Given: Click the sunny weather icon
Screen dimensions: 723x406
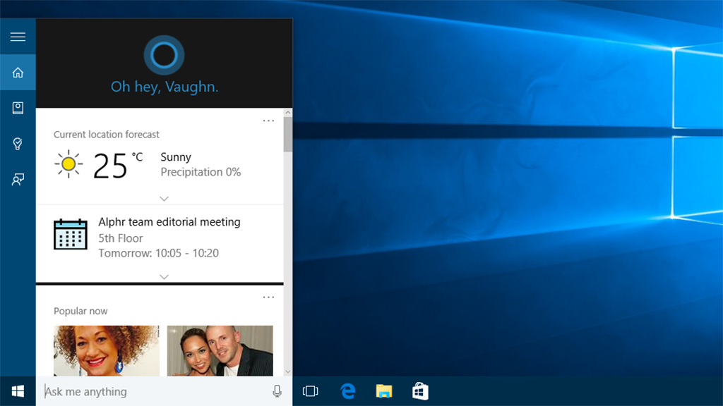Looking at the screenshot, I should coord(68,164).
